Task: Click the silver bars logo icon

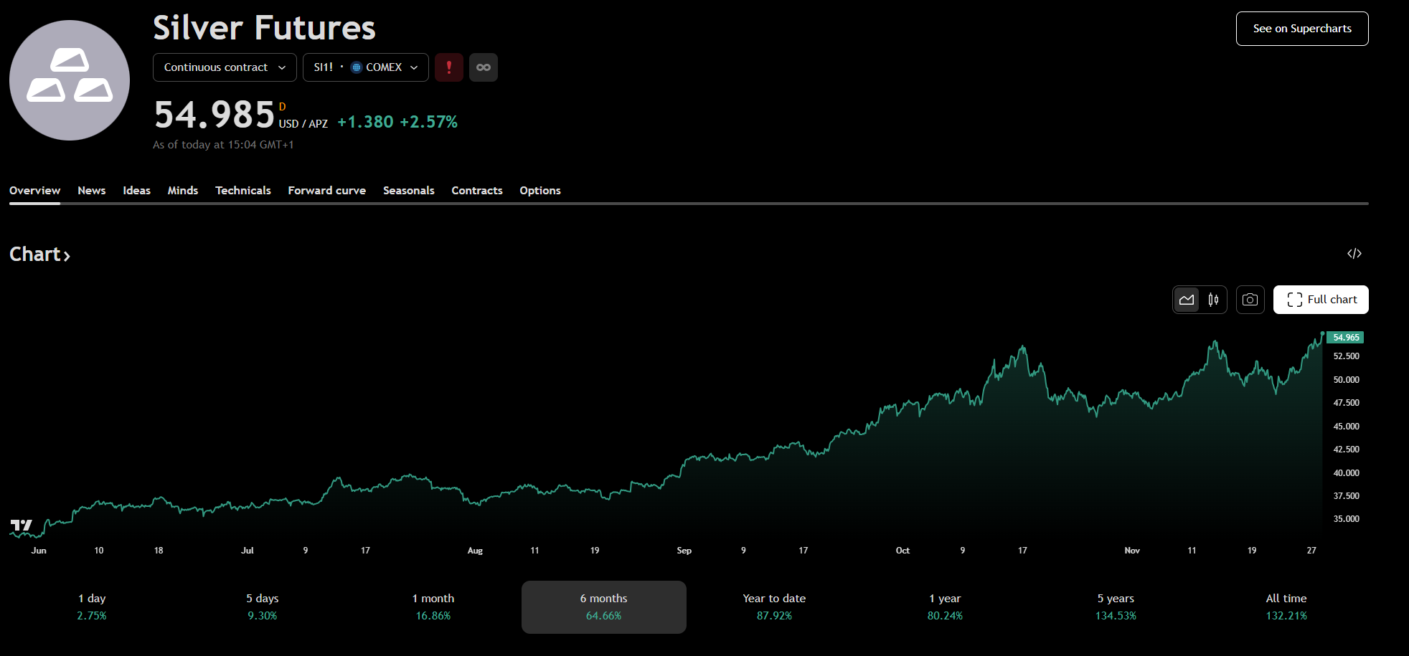Action: [70, 80]
